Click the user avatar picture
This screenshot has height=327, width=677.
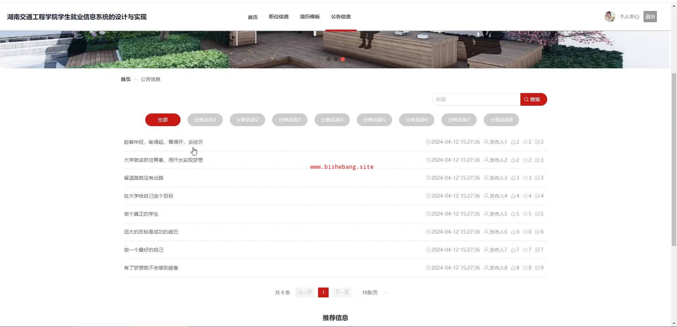(610, 17)
